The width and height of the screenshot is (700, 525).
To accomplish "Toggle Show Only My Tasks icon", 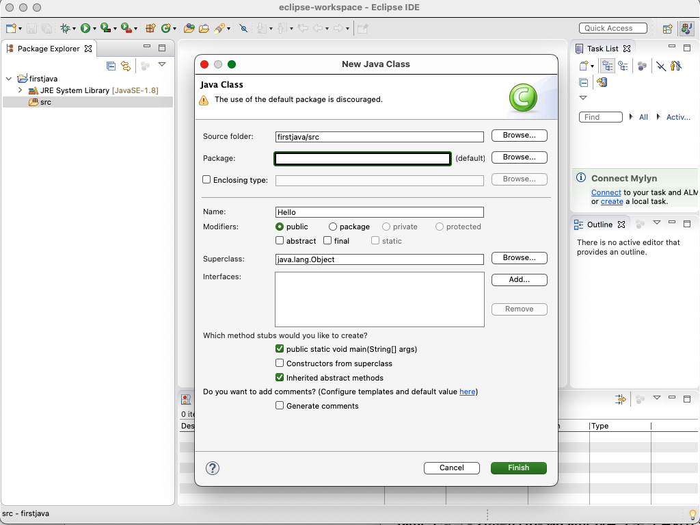I will coord(676,66).
